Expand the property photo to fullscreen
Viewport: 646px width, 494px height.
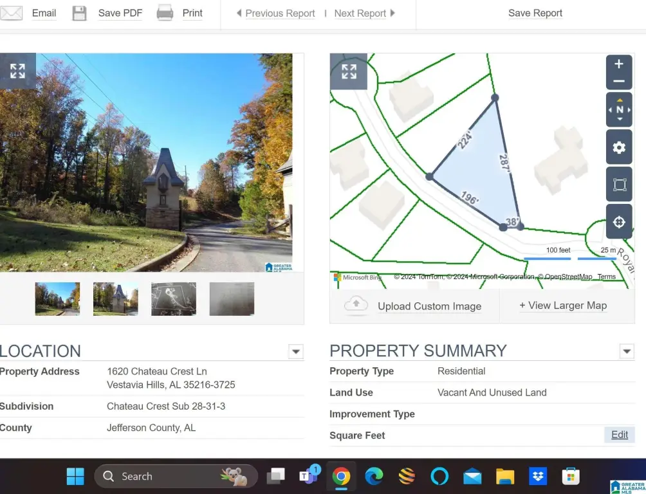(17, 71)
